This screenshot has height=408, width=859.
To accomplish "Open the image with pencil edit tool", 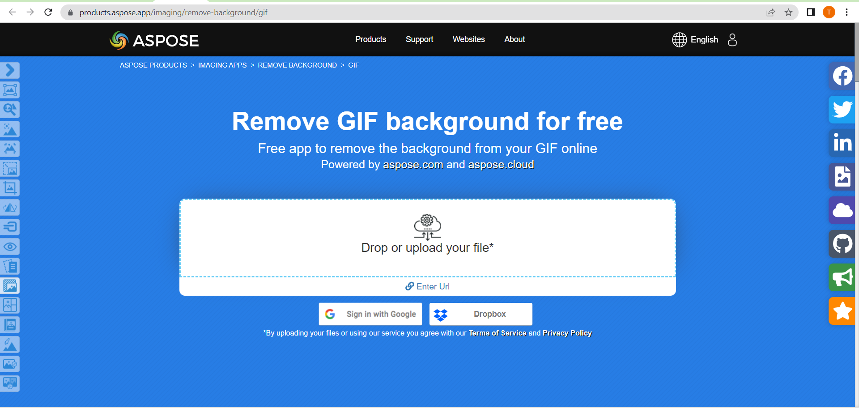I will 10,364.
